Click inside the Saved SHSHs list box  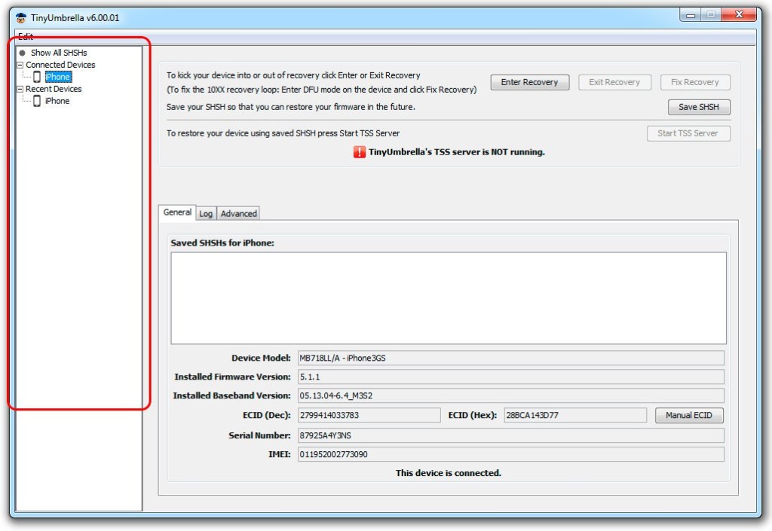click(449, 298)
